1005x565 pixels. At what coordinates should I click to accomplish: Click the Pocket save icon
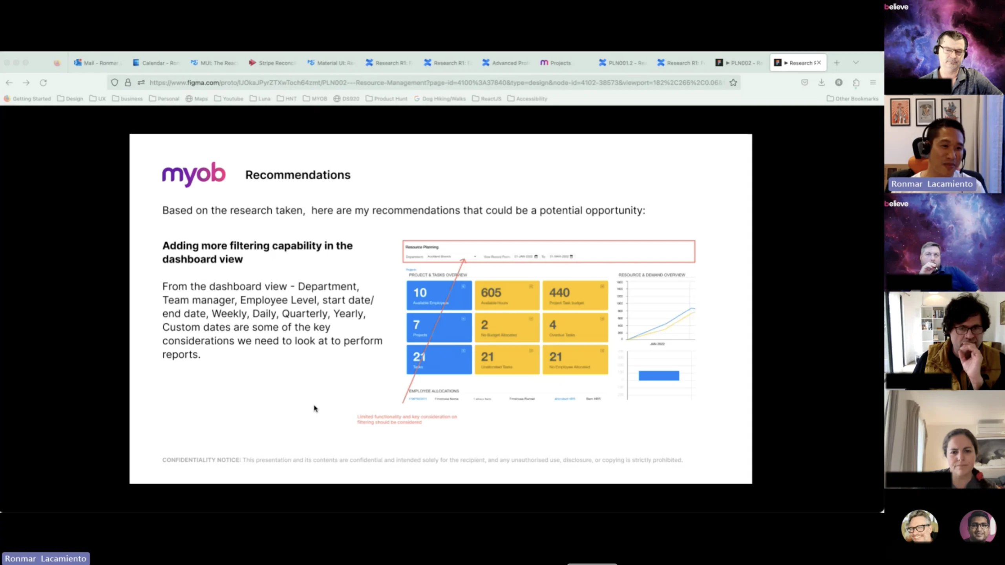(804, 83)
